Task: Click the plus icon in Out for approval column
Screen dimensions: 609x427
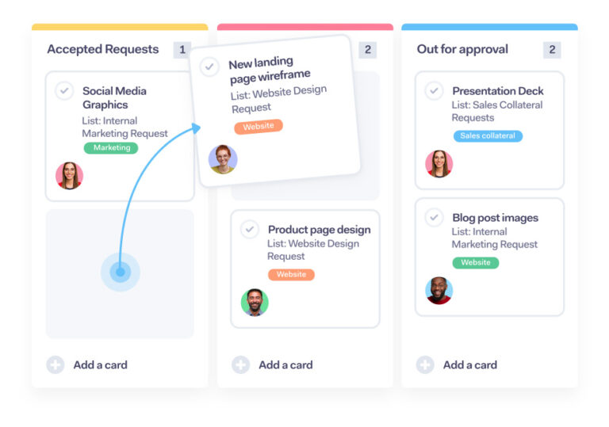Action: coord(425,365)
